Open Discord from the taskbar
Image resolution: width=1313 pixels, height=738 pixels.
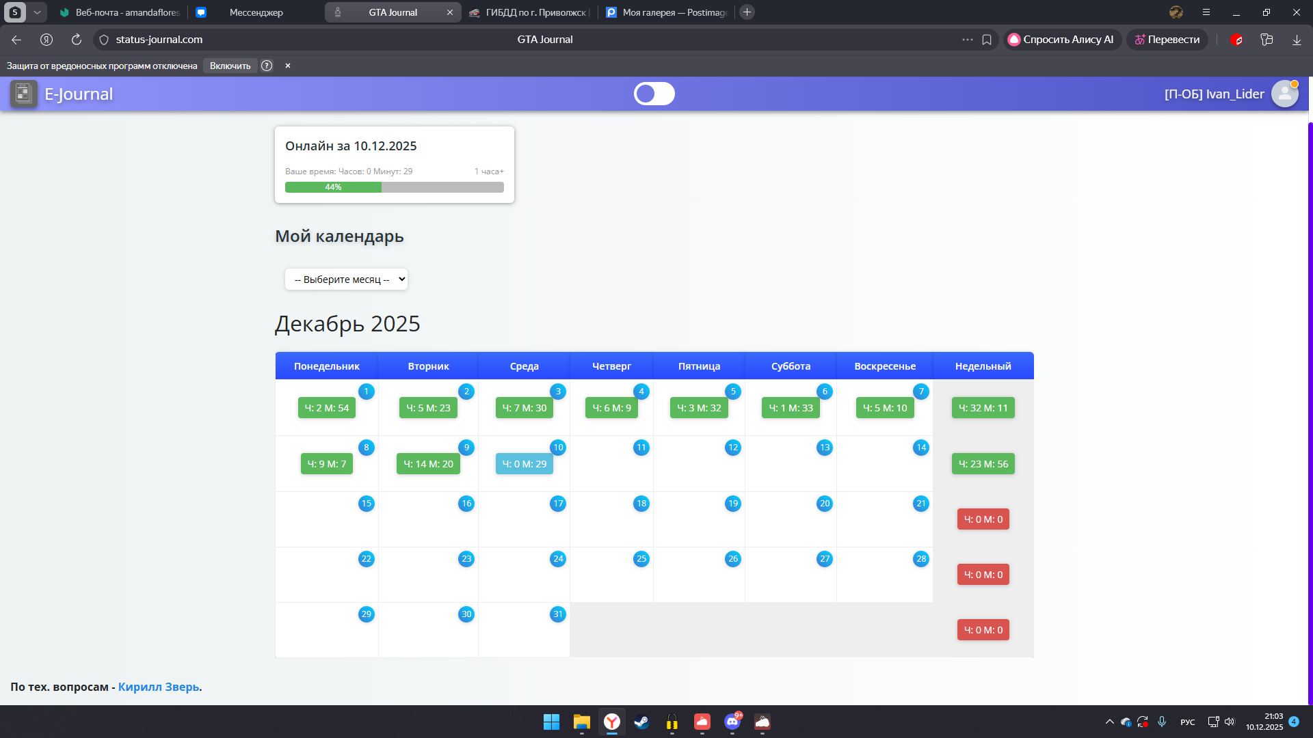(732, 722)
